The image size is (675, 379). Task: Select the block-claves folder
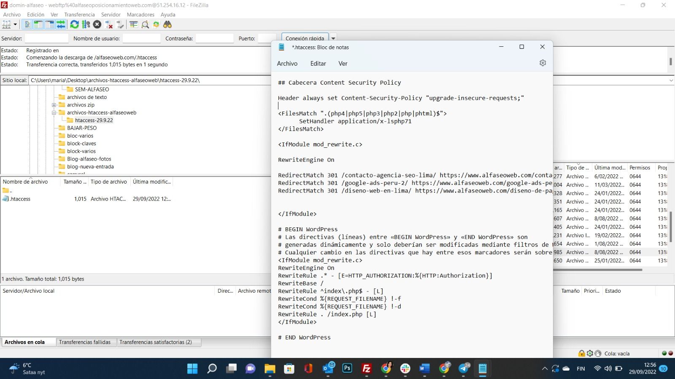[x=81, y=144]
